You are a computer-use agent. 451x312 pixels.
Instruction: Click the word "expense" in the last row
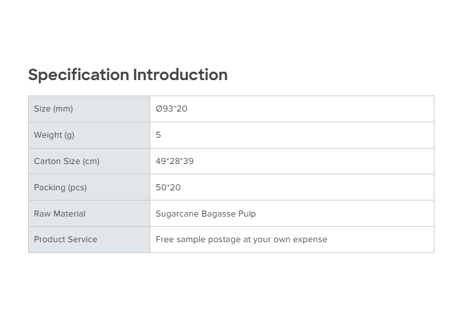tap(310, 240)
